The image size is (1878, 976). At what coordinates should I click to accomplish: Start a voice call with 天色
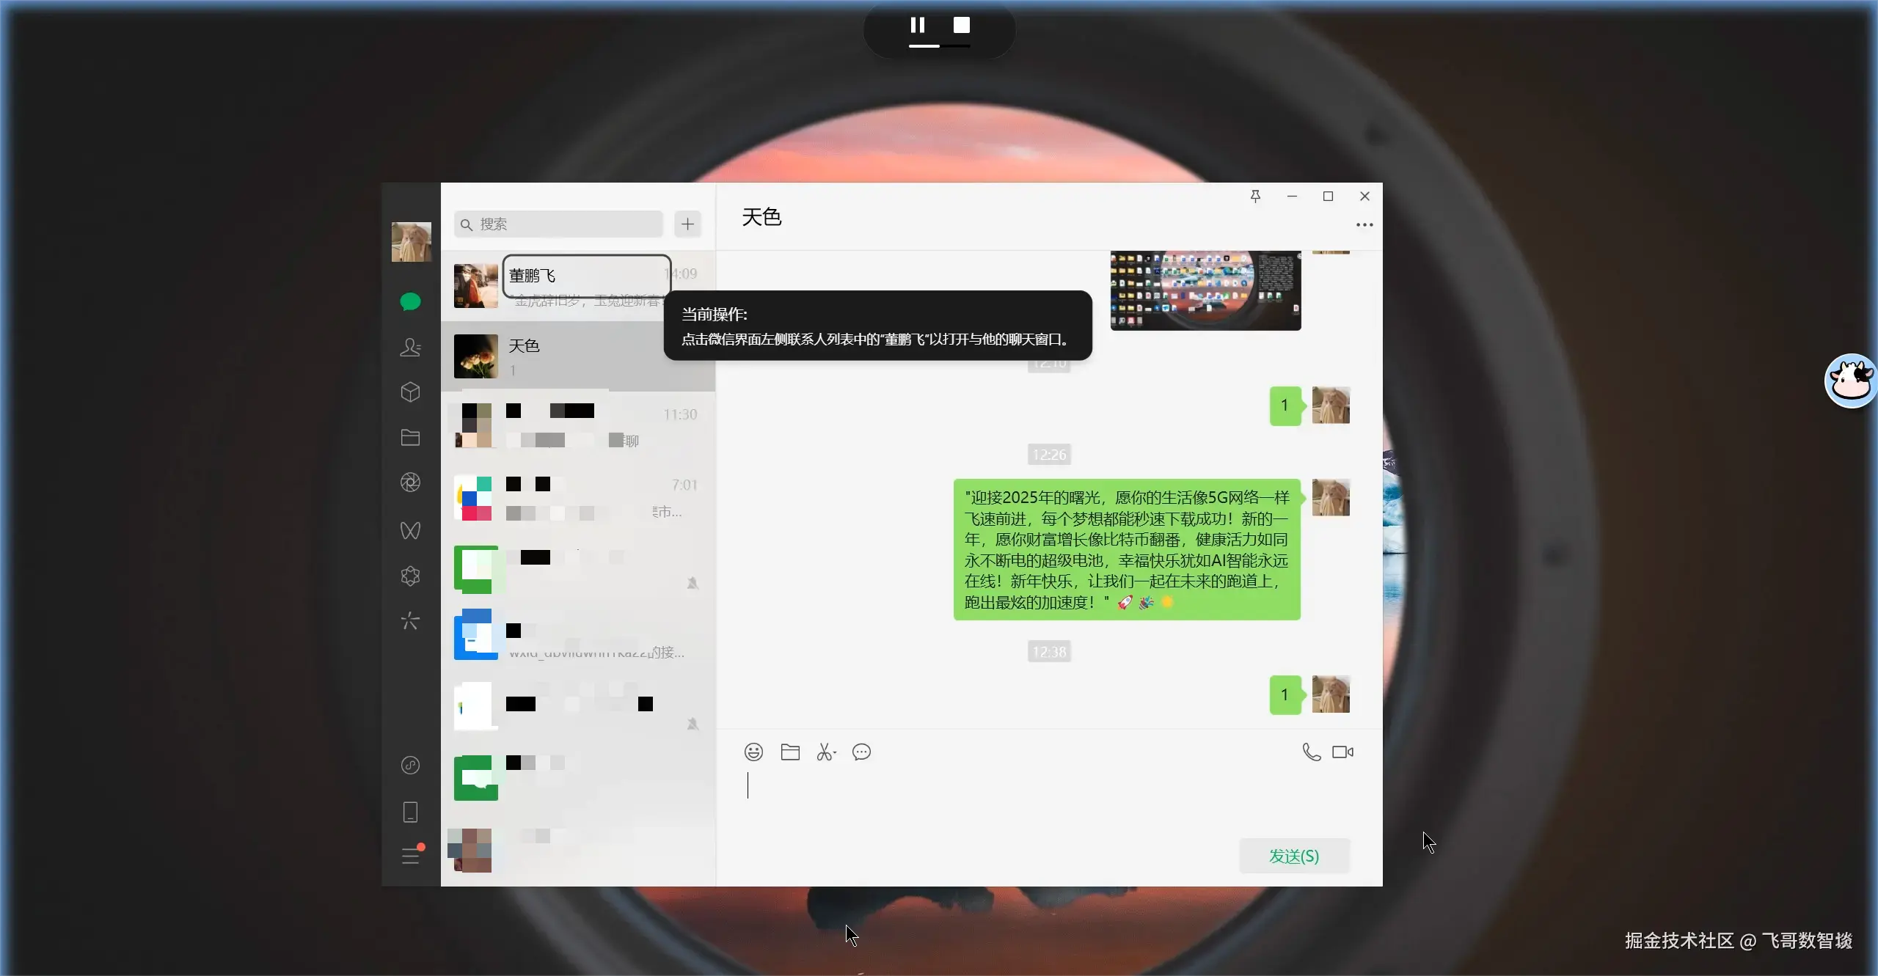[1310, 752]
